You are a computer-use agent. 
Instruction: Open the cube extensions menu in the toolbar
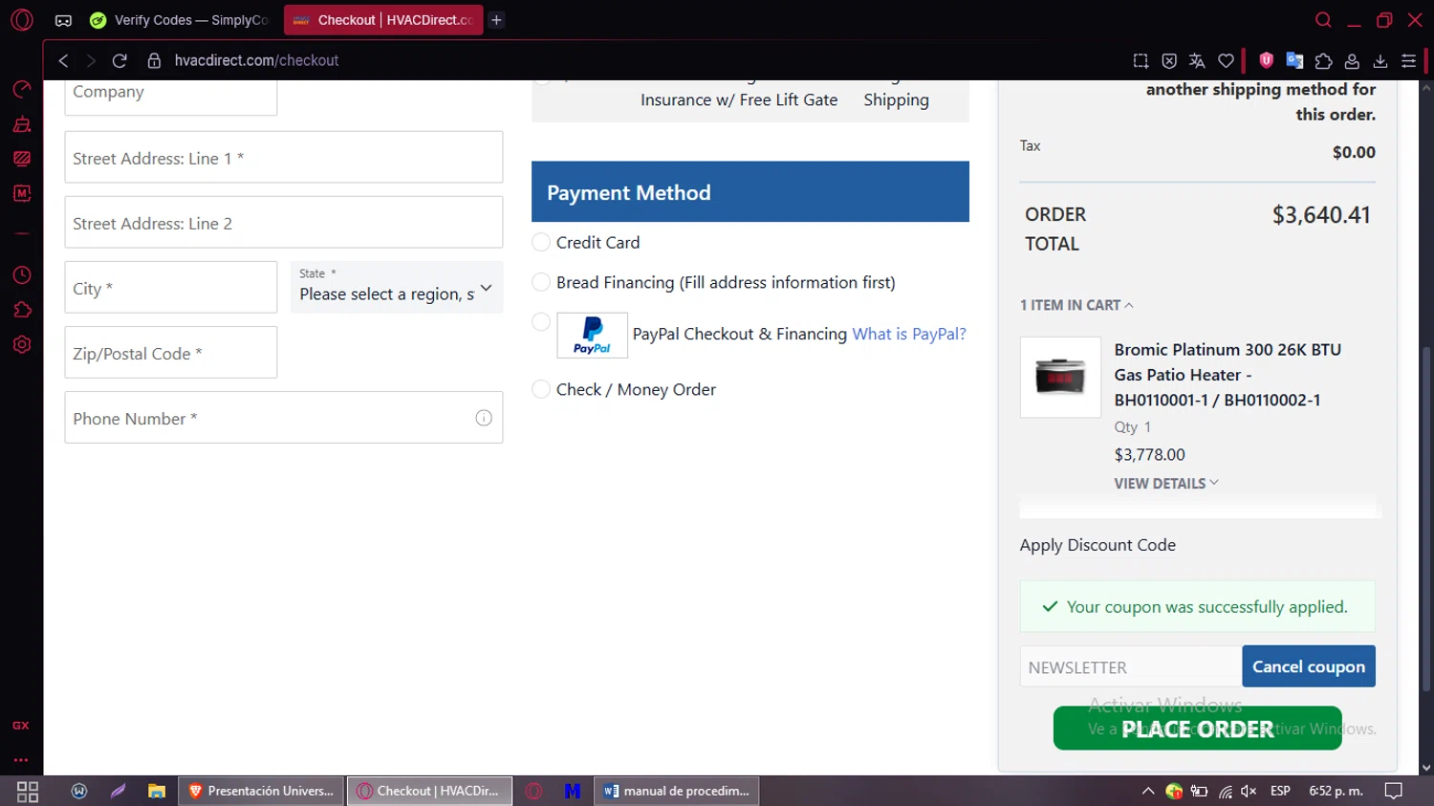tap(1323, 60)
